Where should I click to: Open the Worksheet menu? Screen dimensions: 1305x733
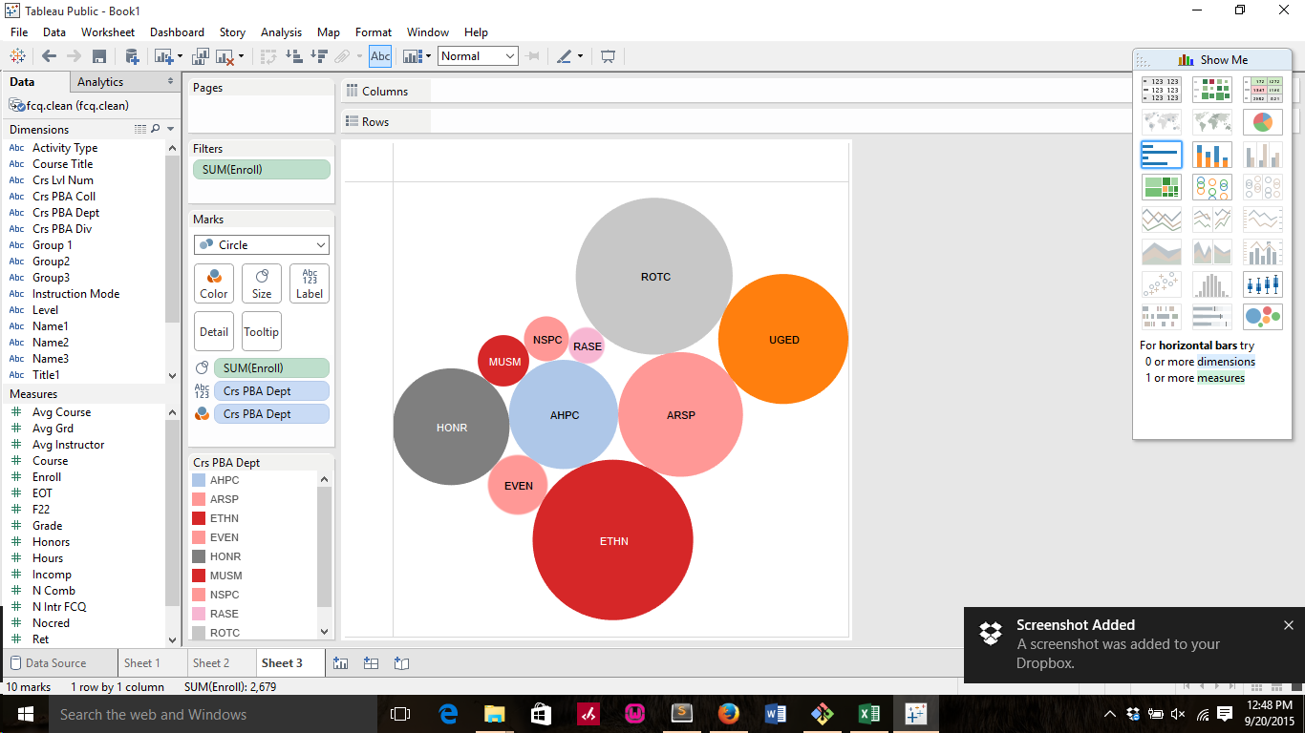(108, 31)
